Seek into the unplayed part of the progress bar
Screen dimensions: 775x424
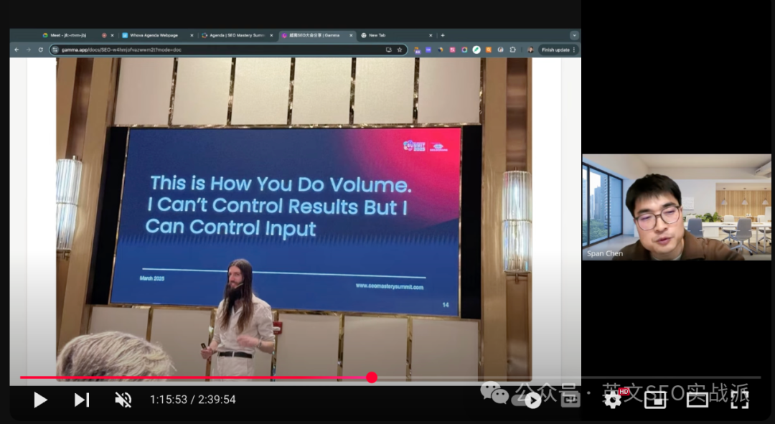click(568, 377)
